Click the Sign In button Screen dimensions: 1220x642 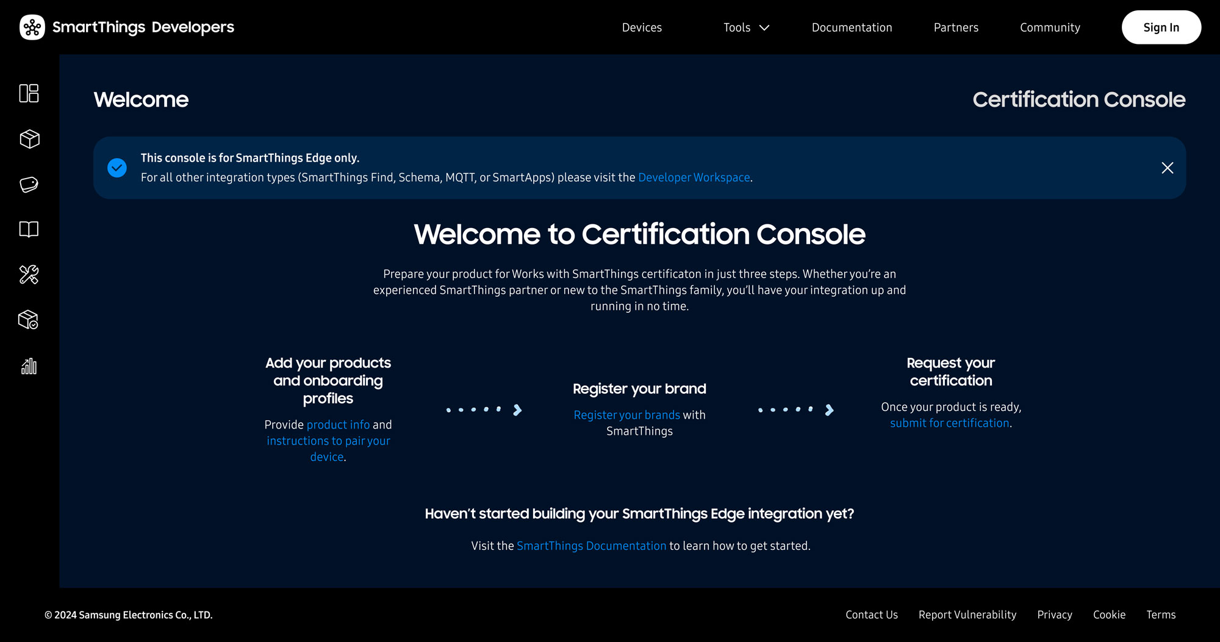pyautogui.click(x=1161, y=27)
